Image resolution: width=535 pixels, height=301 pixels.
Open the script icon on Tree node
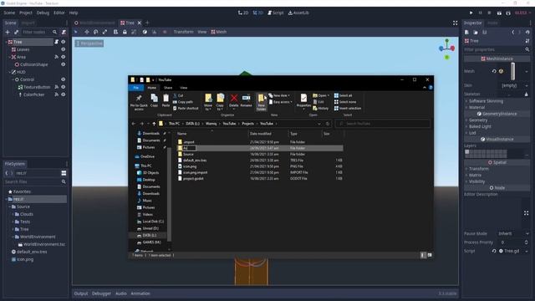(x=56, y=42)
